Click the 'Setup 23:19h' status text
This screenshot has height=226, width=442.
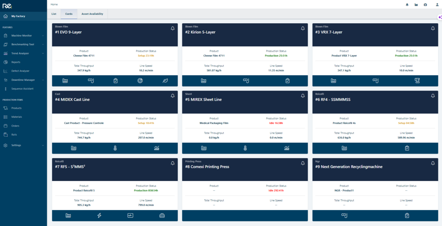pos(146,56)
